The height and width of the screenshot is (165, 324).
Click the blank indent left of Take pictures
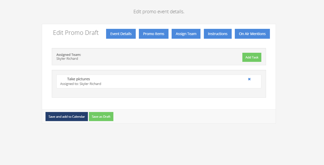click(x=62, y=79)
